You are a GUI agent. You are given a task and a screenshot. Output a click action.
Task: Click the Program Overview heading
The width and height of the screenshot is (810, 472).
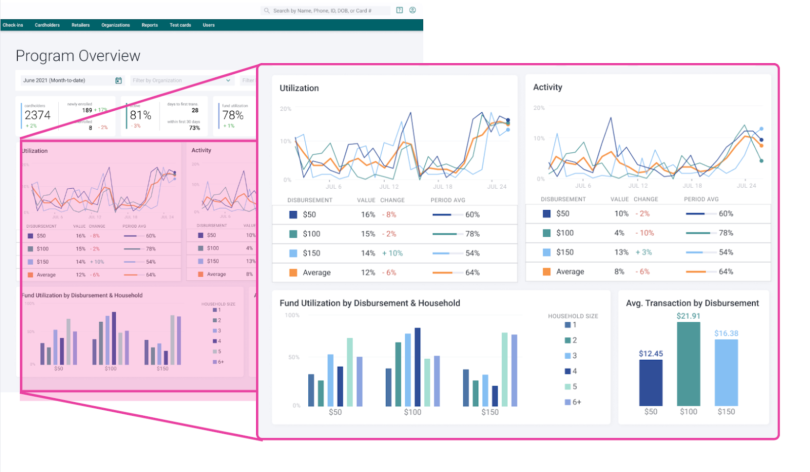tap(78, 56)
